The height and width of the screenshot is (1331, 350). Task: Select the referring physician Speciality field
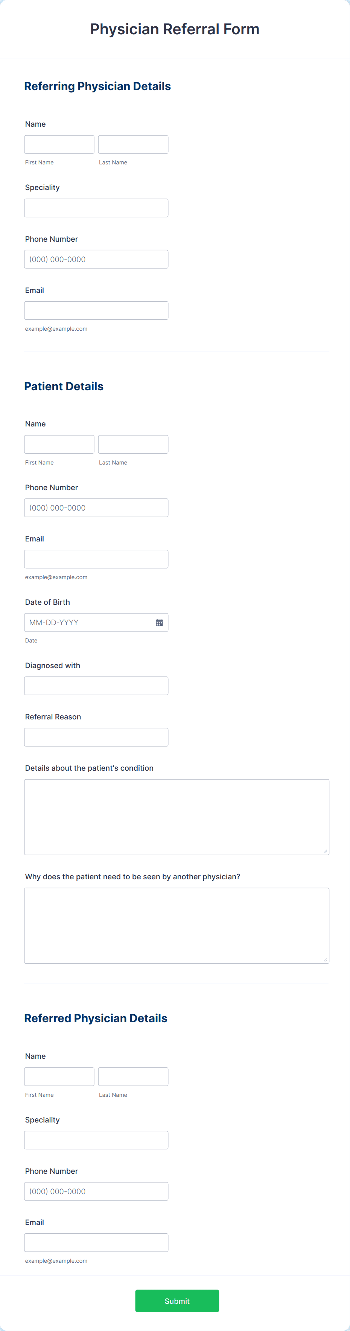(x=96, y=207)
